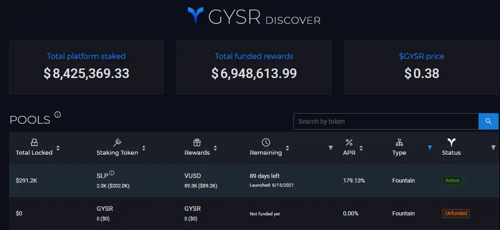Sort pools by Remaining arrows

coord(287,148)
